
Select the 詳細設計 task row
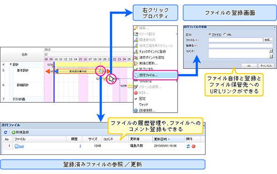[22, 85]
